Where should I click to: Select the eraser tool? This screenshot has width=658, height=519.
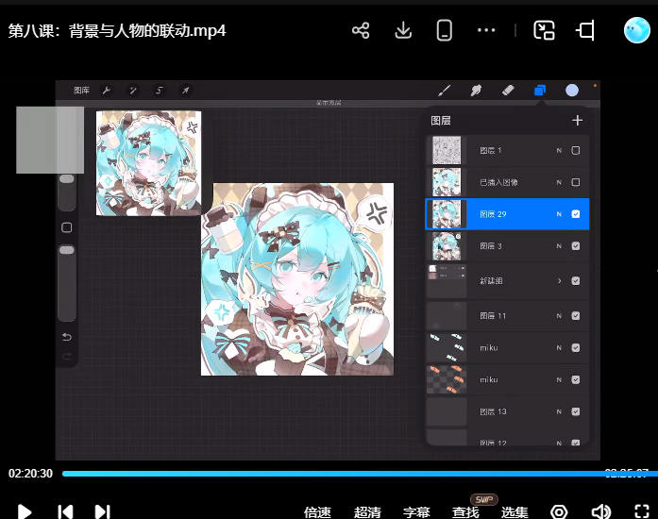[x=507, y=91]
